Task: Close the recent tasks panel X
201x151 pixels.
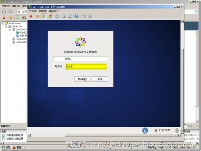Action: pos(198,126)
